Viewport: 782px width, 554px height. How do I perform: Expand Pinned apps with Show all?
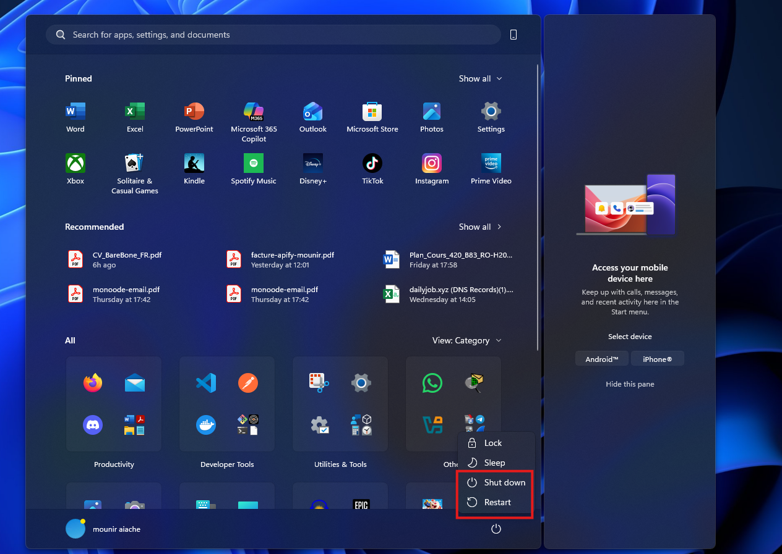481,78
